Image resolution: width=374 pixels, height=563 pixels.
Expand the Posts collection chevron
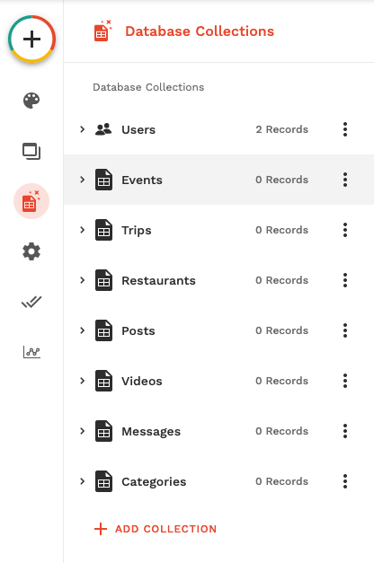click(83, 330)
